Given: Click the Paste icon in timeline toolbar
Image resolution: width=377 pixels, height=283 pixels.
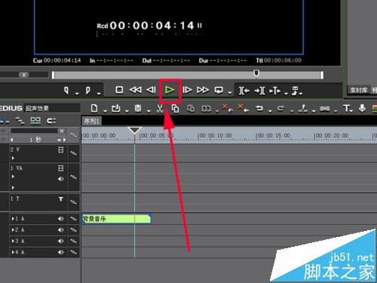Looking at the screenshot, I should pos(191,109).
